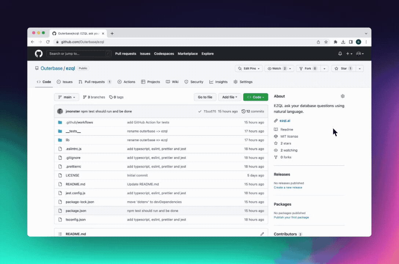Viewport: 399px width, 264px height.
Task: Open your profile avatar menu
Action: (x=359, y=54)
